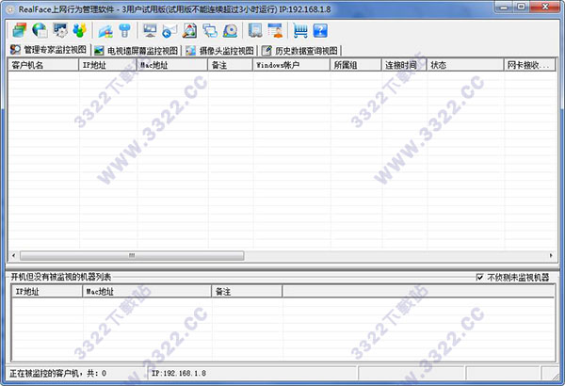Switch to 摄像头监控视图 tab
The width and height of the screenshot is (565, 386).
point(219,51)
